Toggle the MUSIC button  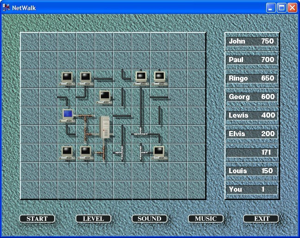pyautogui.click(x=206, y=219)
